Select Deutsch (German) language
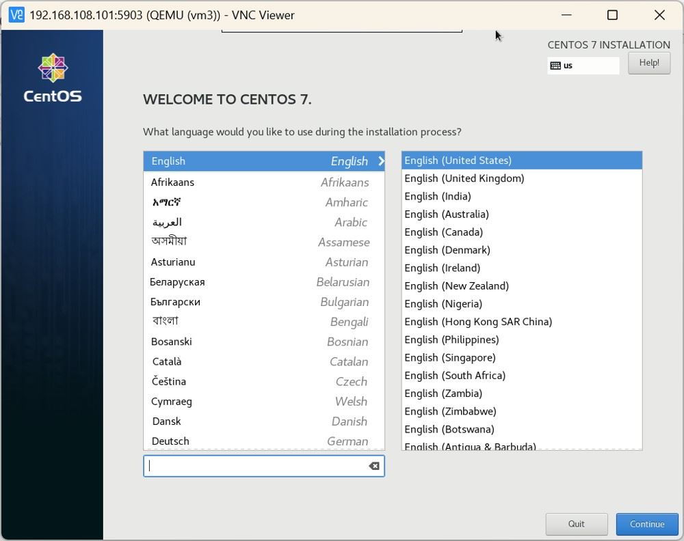Viewport: 684px width, 541px height. coord(264,441)
